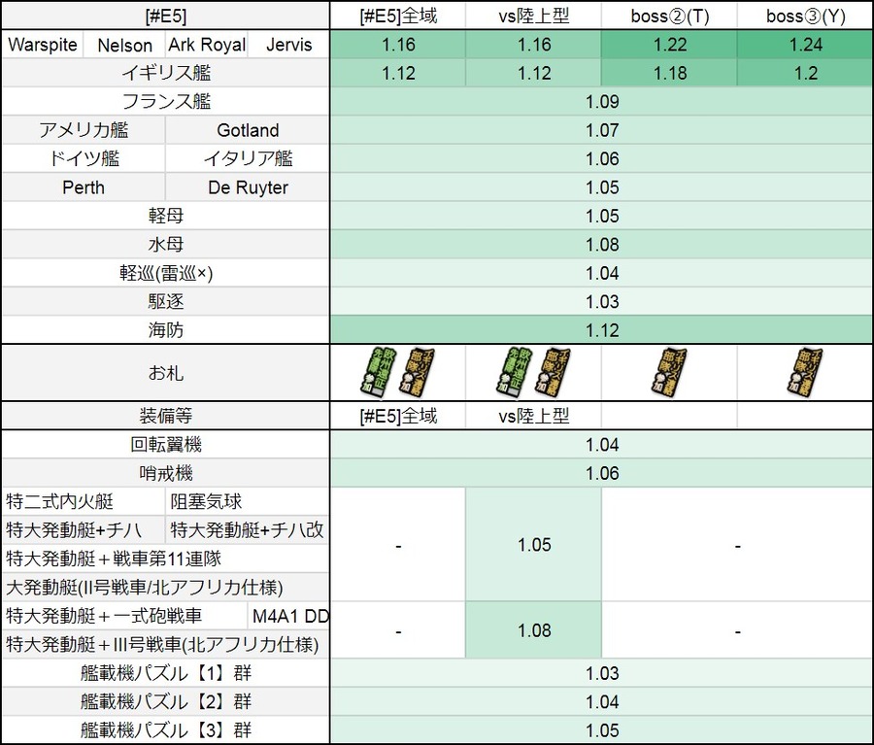Click the 艦載機パズル【1】群 row label

[x=165, y=673]
